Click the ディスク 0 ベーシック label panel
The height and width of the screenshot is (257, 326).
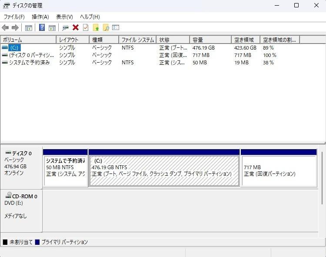[x=21, y=168]
